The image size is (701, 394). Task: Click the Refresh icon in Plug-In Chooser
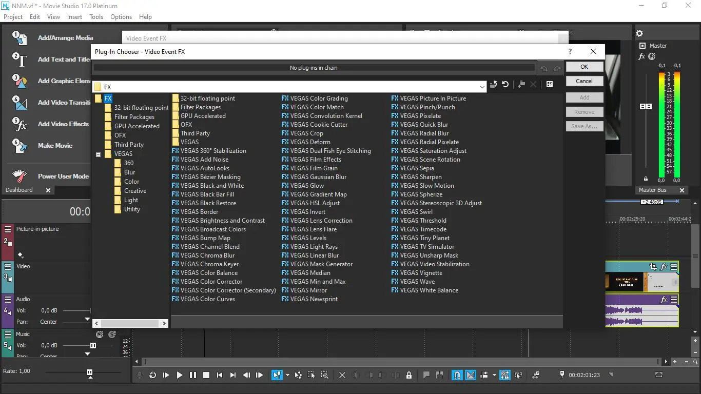pyautogui.click(x=505, y=85)
